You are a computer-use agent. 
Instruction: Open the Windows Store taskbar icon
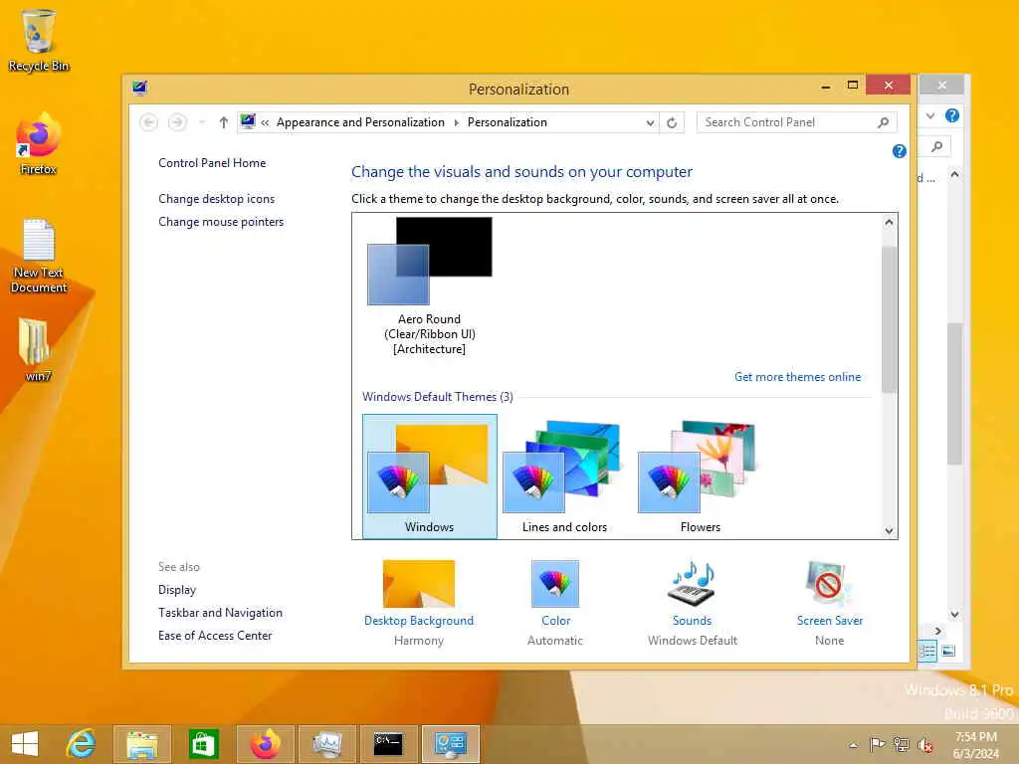[x=203, y=744]
